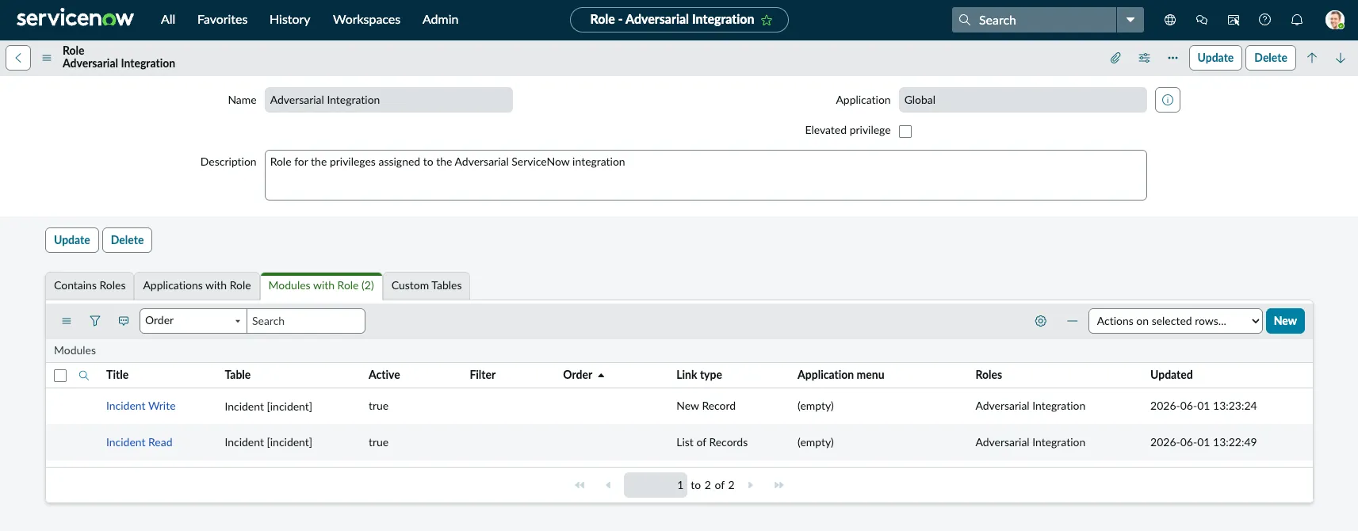The width and height of the screenshot is (1358, 531).
Task: Sort by the Title column header
Action: [x=117, y=375]
